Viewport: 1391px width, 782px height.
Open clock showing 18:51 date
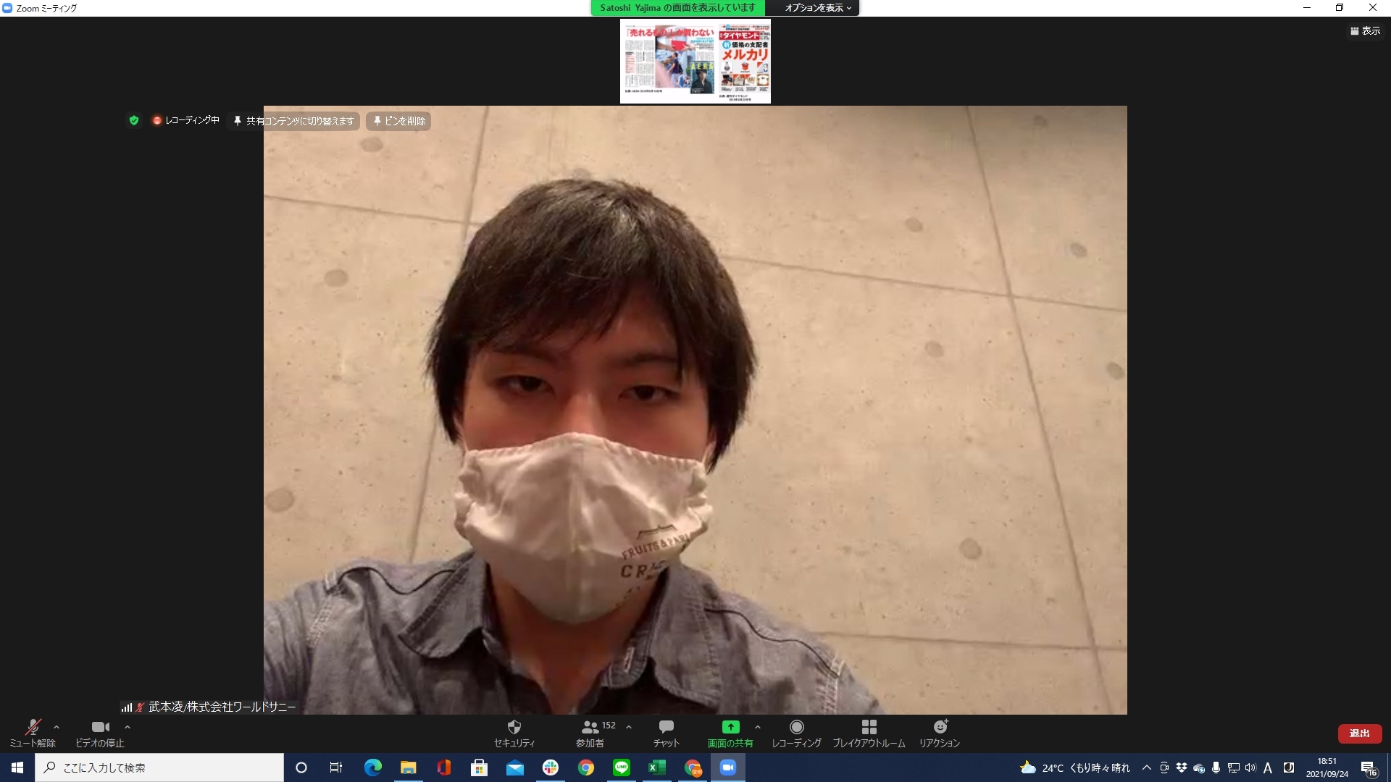click(x=1327, y=768)
